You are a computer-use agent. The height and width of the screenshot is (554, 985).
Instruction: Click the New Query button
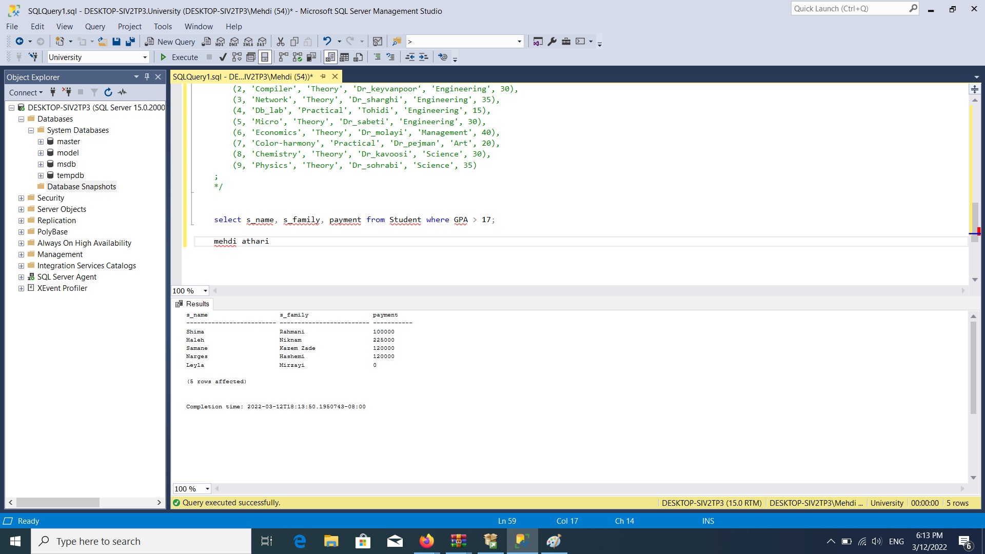pos(170,42)
